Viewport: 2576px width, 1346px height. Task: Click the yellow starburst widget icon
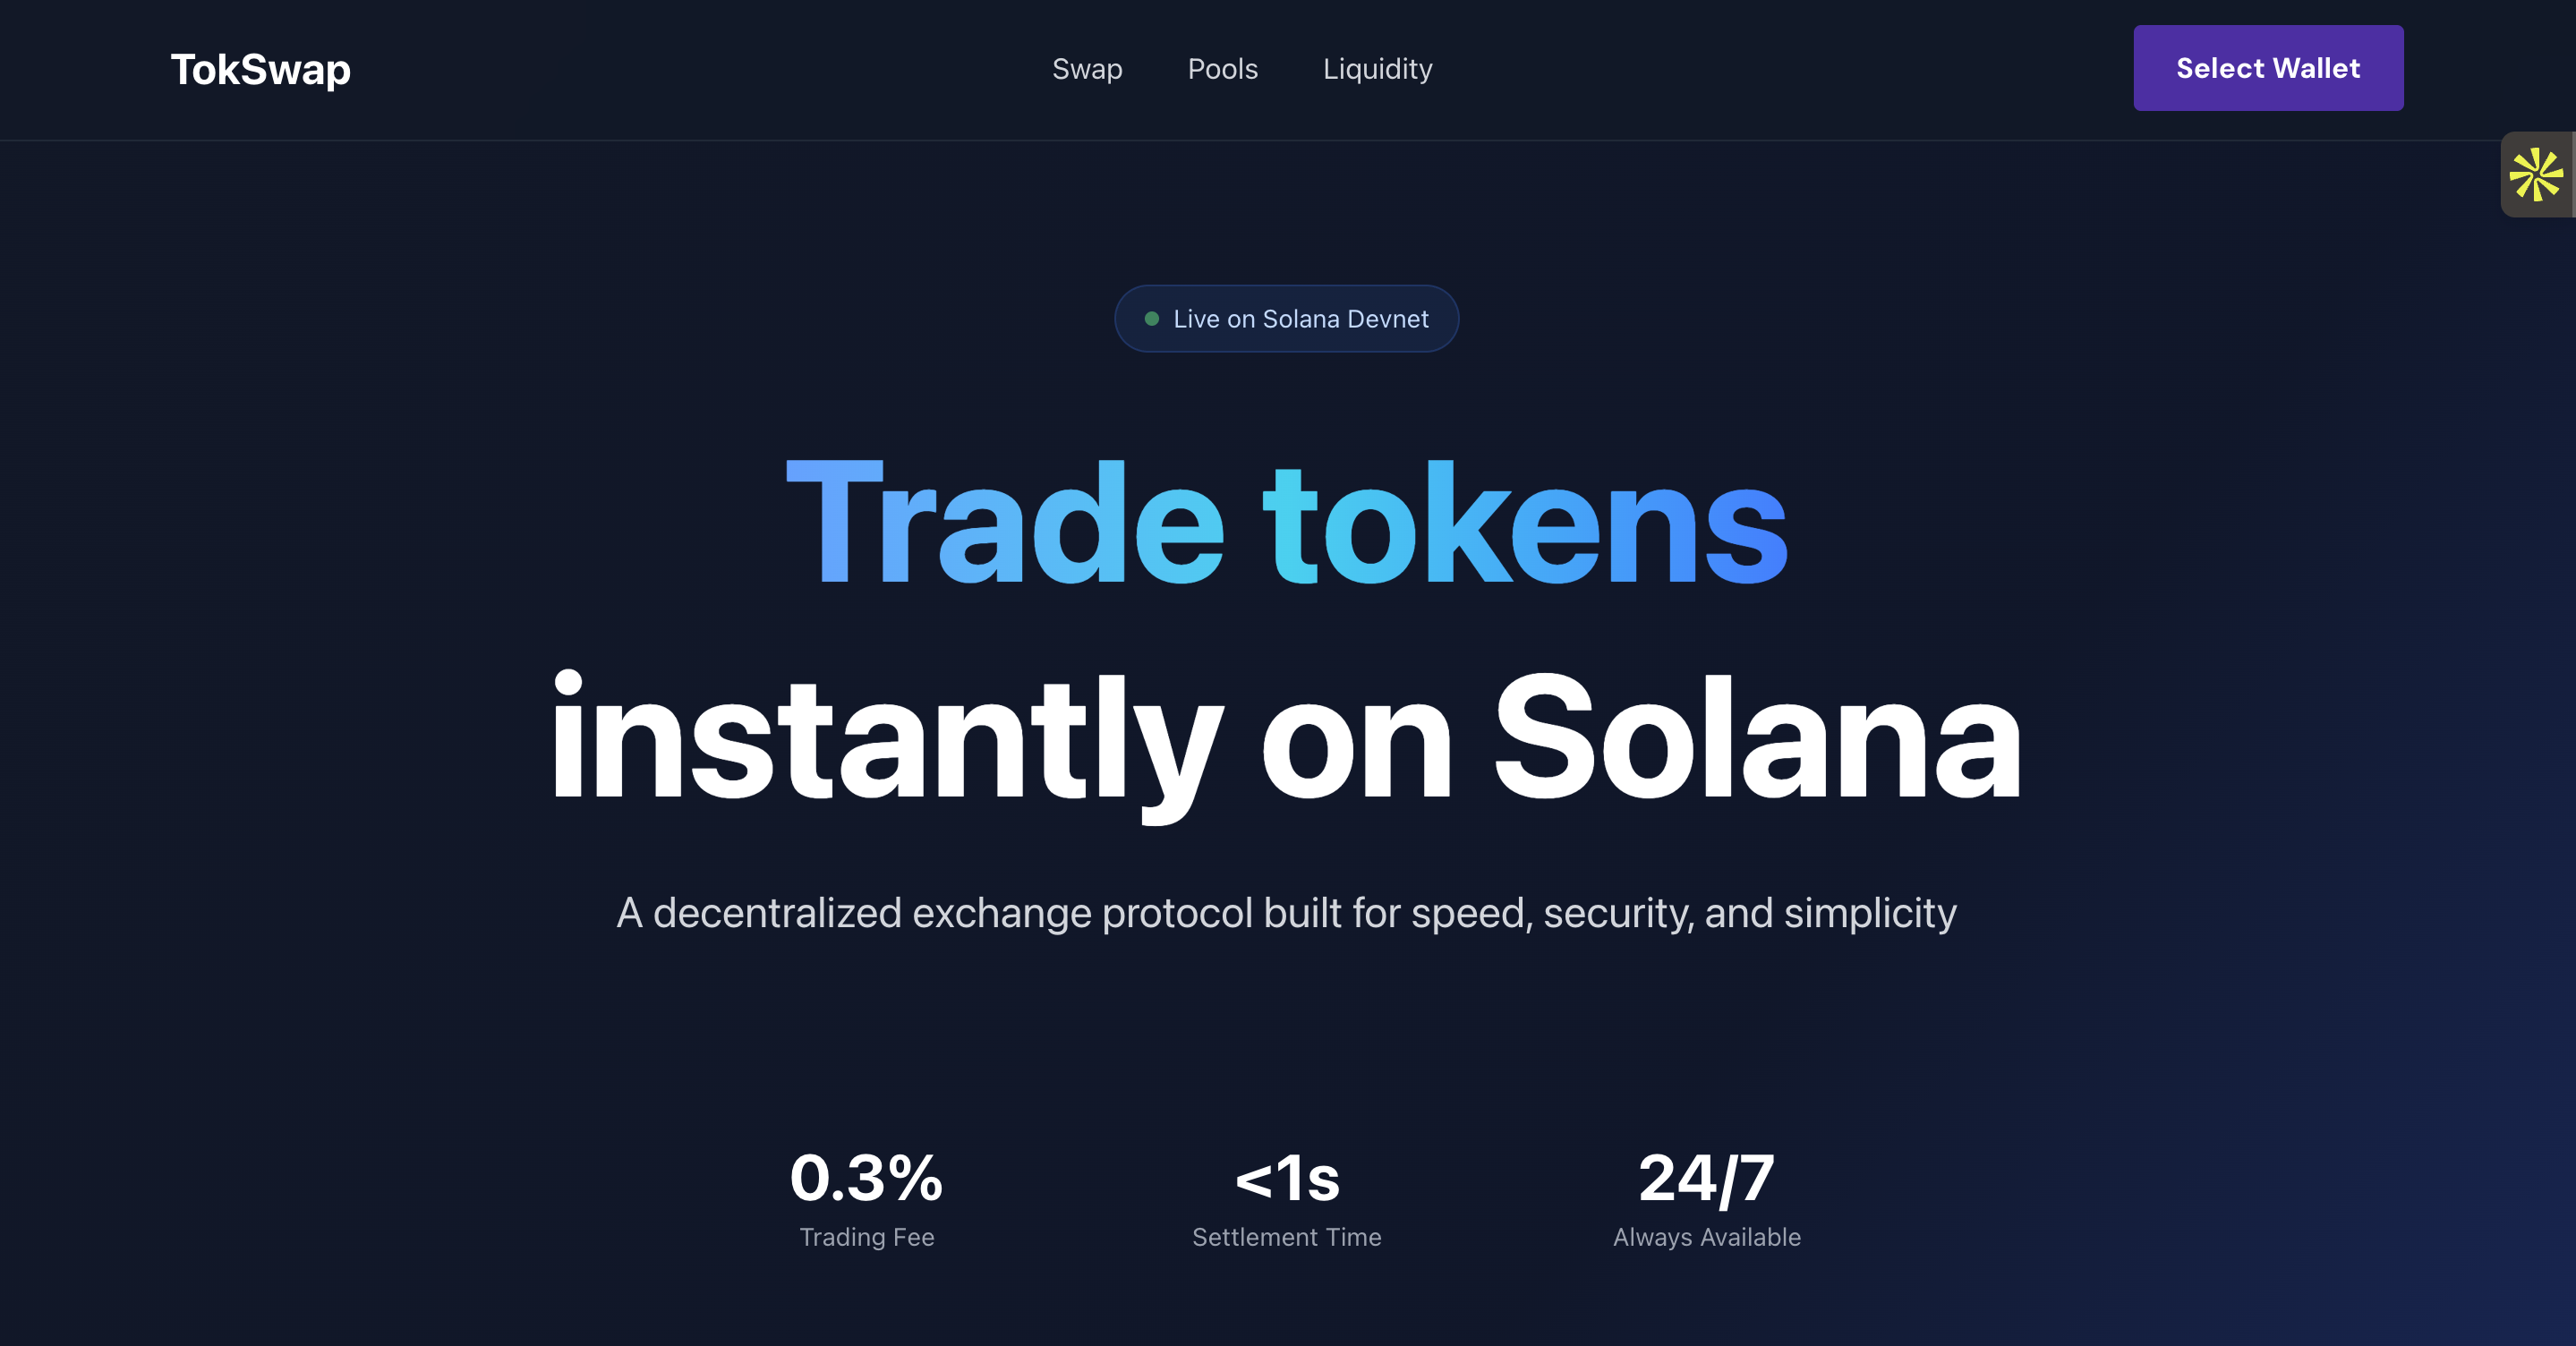(2536, 174)
